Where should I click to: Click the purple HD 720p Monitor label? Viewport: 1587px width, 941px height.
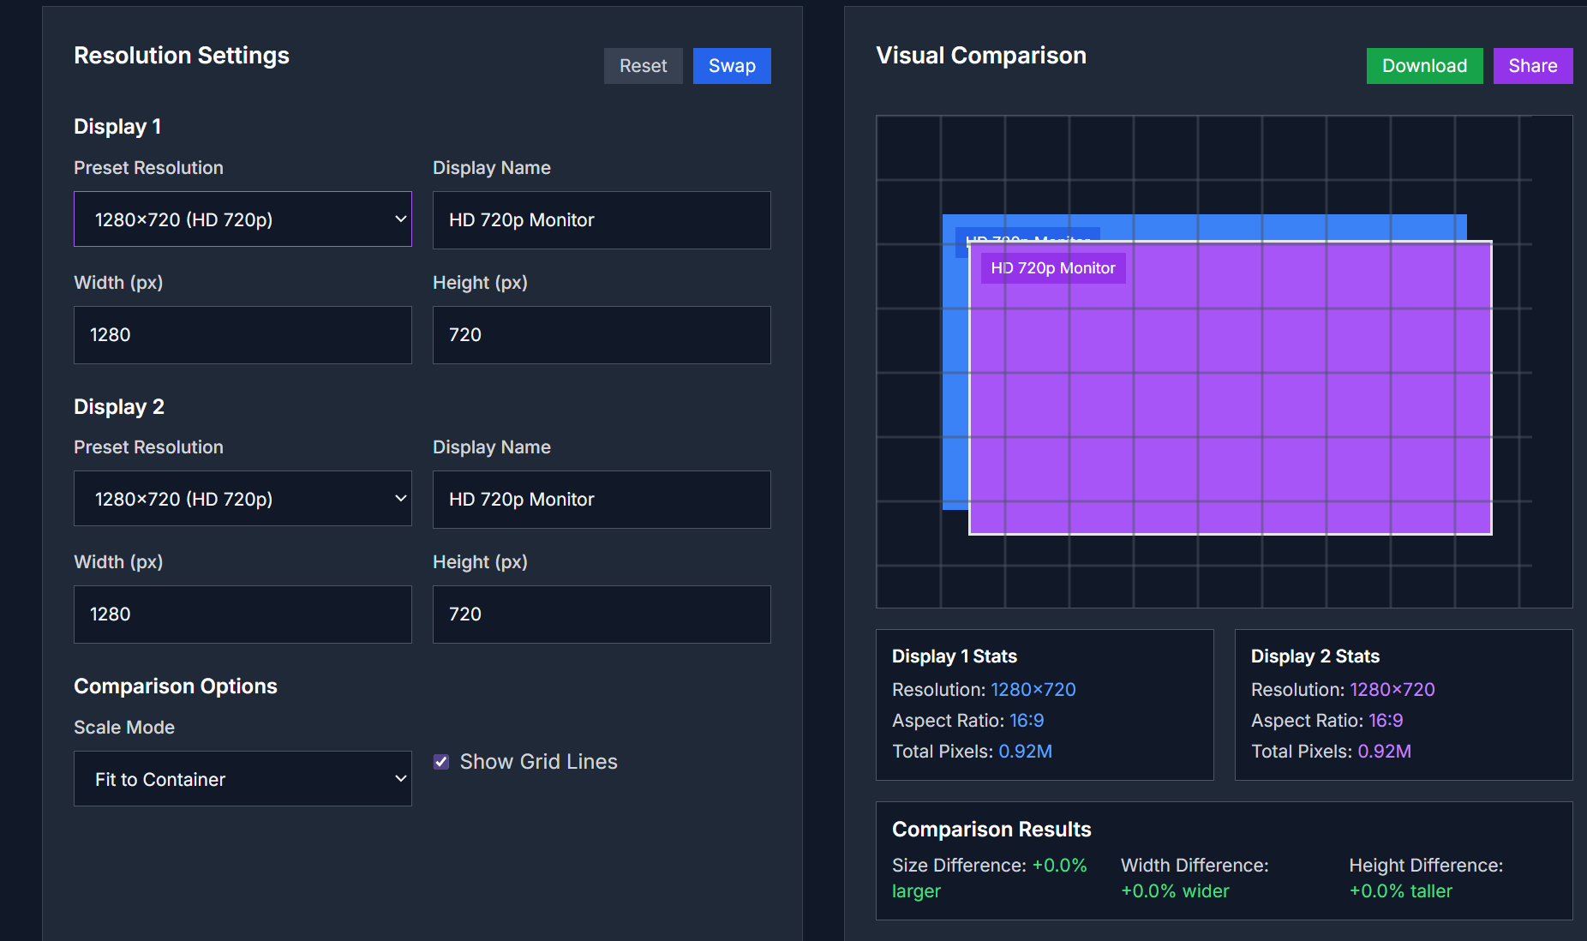[x=1052, y=268]
